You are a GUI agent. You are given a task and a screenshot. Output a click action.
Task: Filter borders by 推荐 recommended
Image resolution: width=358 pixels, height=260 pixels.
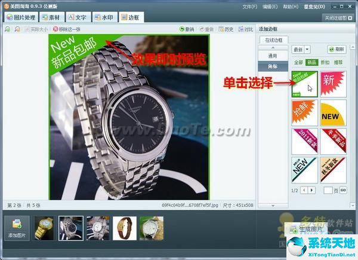pos(338,62)
